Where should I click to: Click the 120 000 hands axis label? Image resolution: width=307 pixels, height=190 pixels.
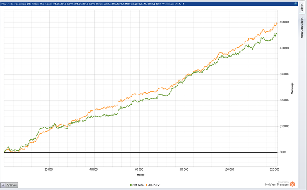pos(275,170)
